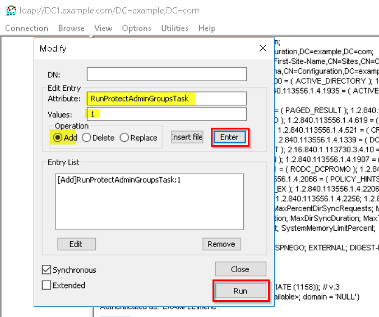Viewport: 379px width, 317px height.
Task: Select the Replace operation radio button
Action: pos(124,138)
